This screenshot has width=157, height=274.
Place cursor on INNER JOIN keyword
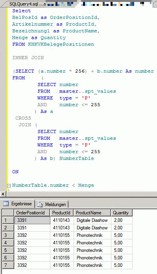point(28,58)
